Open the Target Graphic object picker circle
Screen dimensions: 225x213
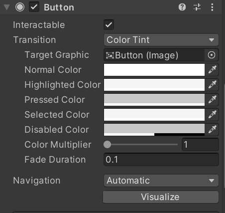[x=212, y=55]
